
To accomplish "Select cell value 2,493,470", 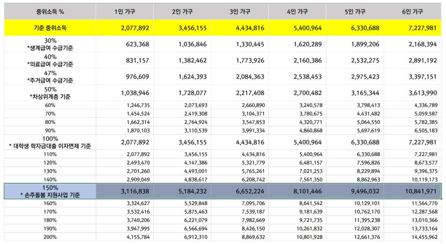I will click(138, 163).
